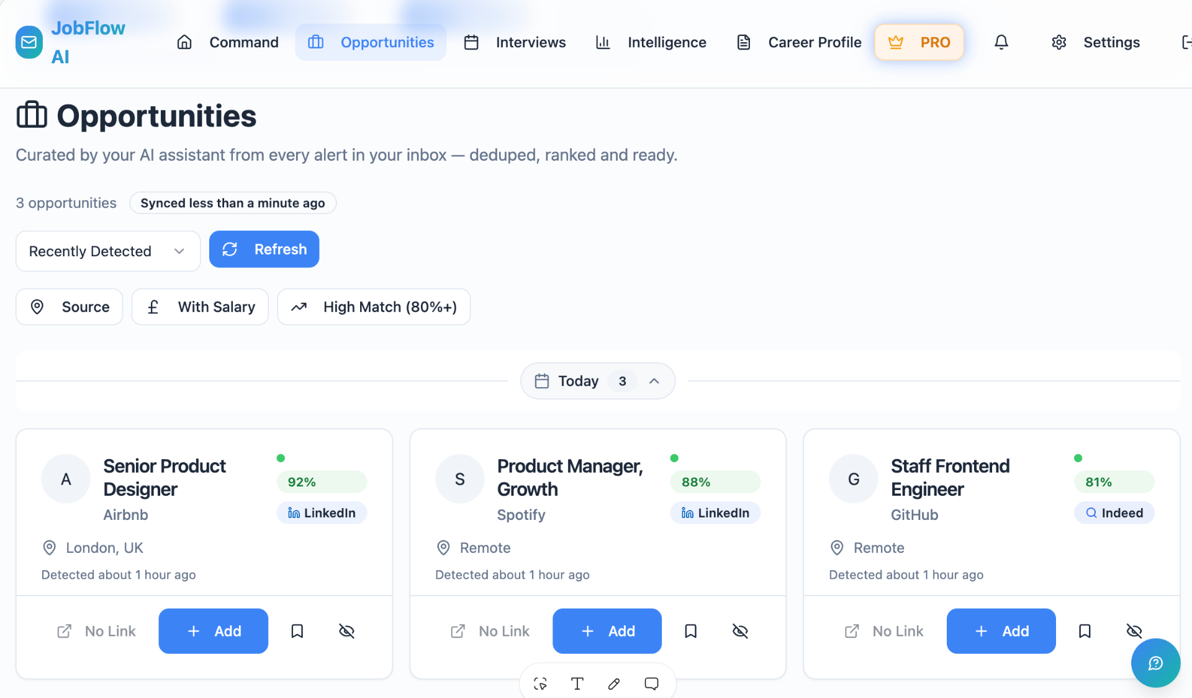Click the Intelligence bar chart icon

(x=603, y=42)
